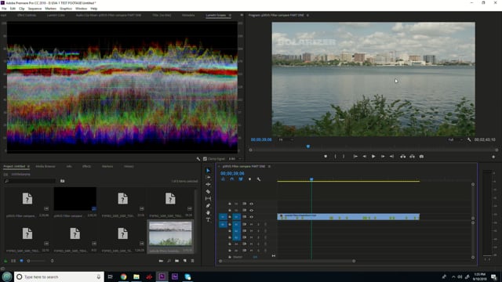Step back one frame

364,157
